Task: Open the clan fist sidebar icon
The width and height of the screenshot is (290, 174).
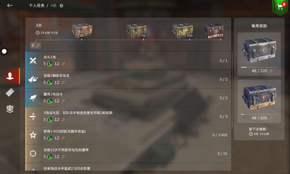Action: 10,109
